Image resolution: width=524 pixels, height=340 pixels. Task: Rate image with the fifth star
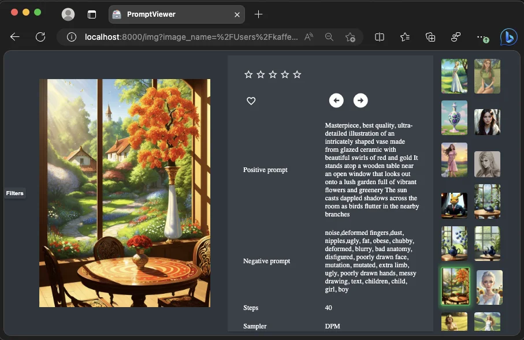(x=297, y=74)
